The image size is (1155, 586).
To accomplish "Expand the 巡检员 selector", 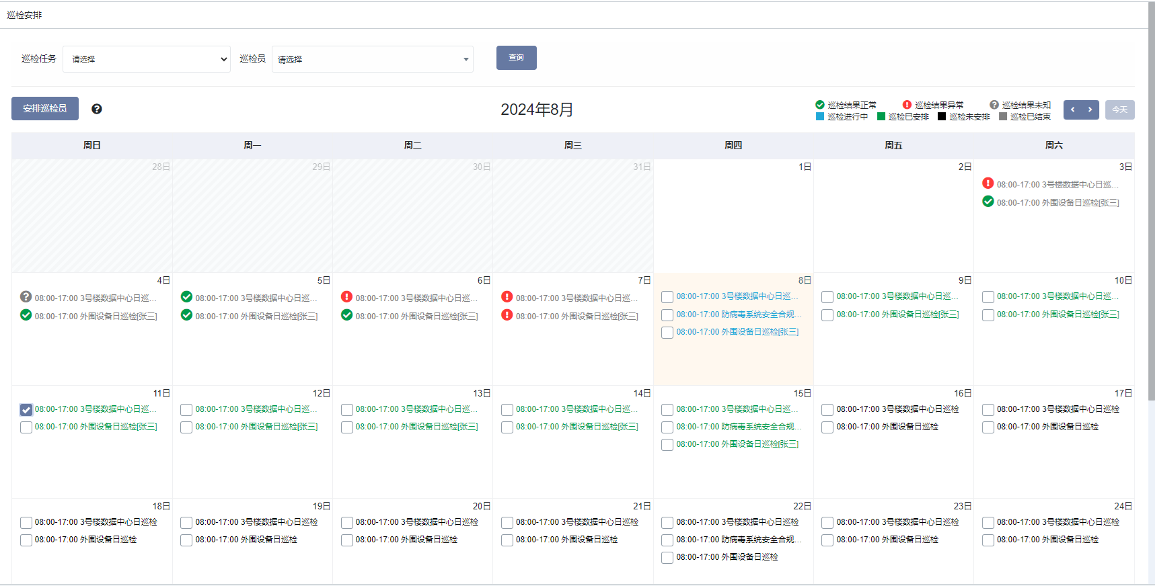I will click(x=372, y=59).
